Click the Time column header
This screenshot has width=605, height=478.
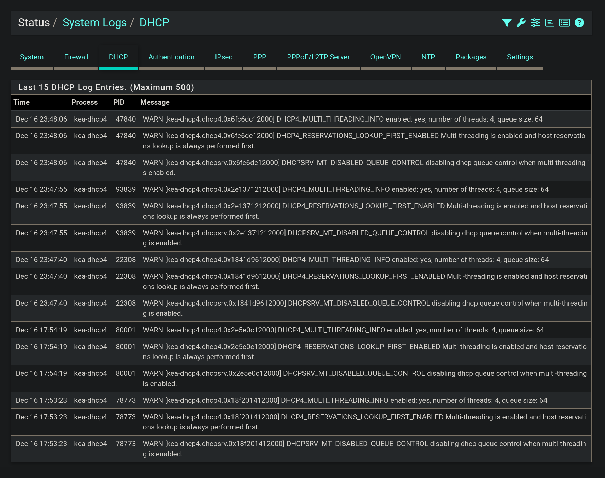pyautogui.click(x=21, y=102)
